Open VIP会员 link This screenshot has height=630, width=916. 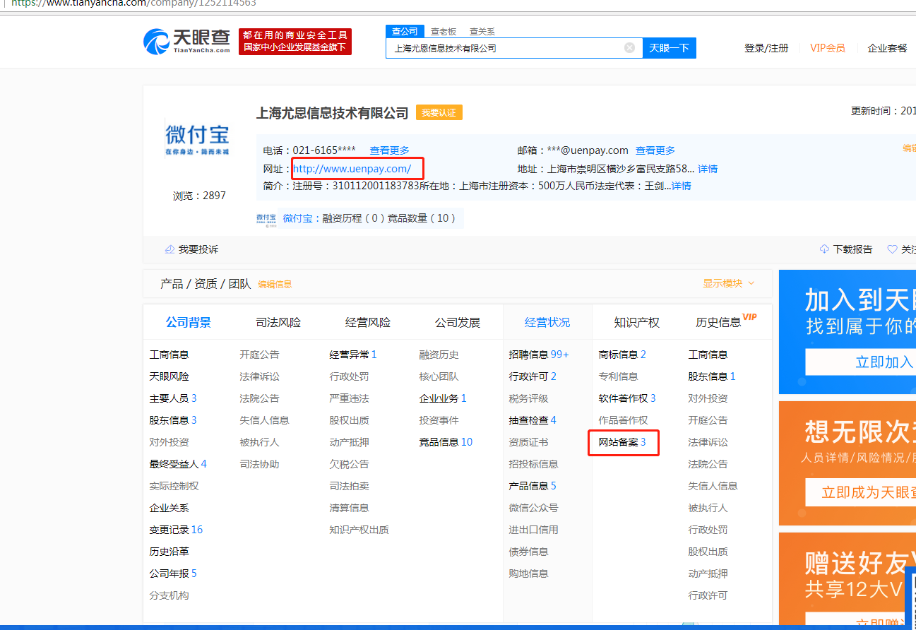coord(828,48)
